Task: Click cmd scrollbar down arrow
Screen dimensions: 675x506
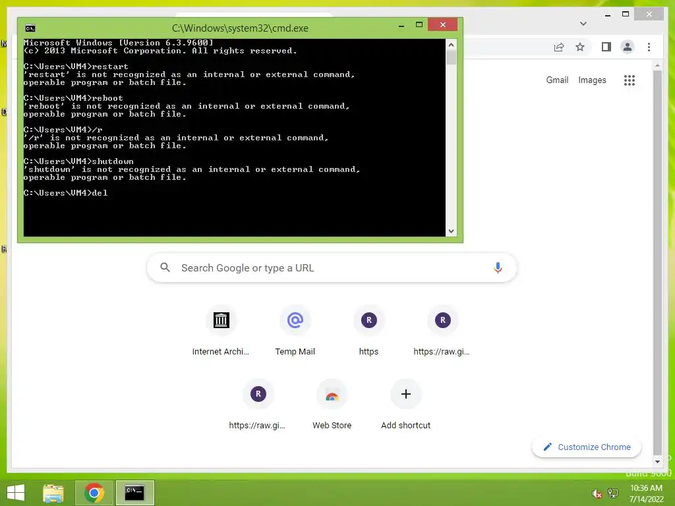Action: pyautogui.click(x=451, y=231)
